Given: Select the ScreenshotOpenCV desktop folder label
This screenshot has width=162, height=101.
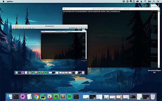Looking at the screenshot, I should point(154,71).
